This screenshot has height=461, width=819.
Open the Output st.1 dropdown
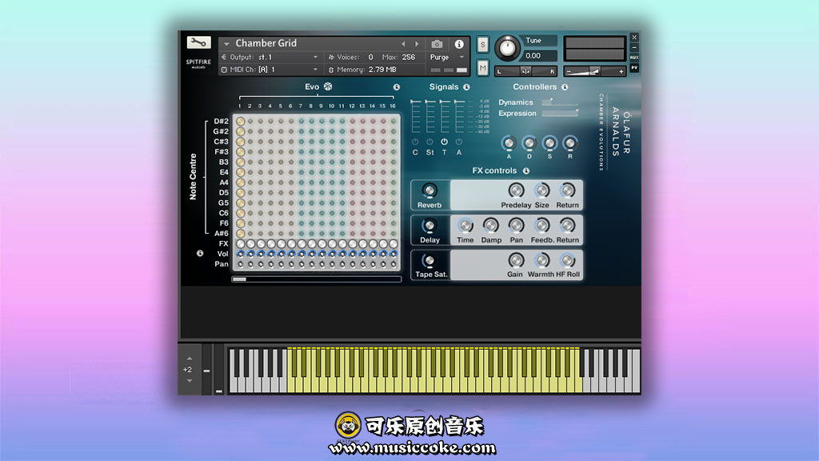[315, 57]
